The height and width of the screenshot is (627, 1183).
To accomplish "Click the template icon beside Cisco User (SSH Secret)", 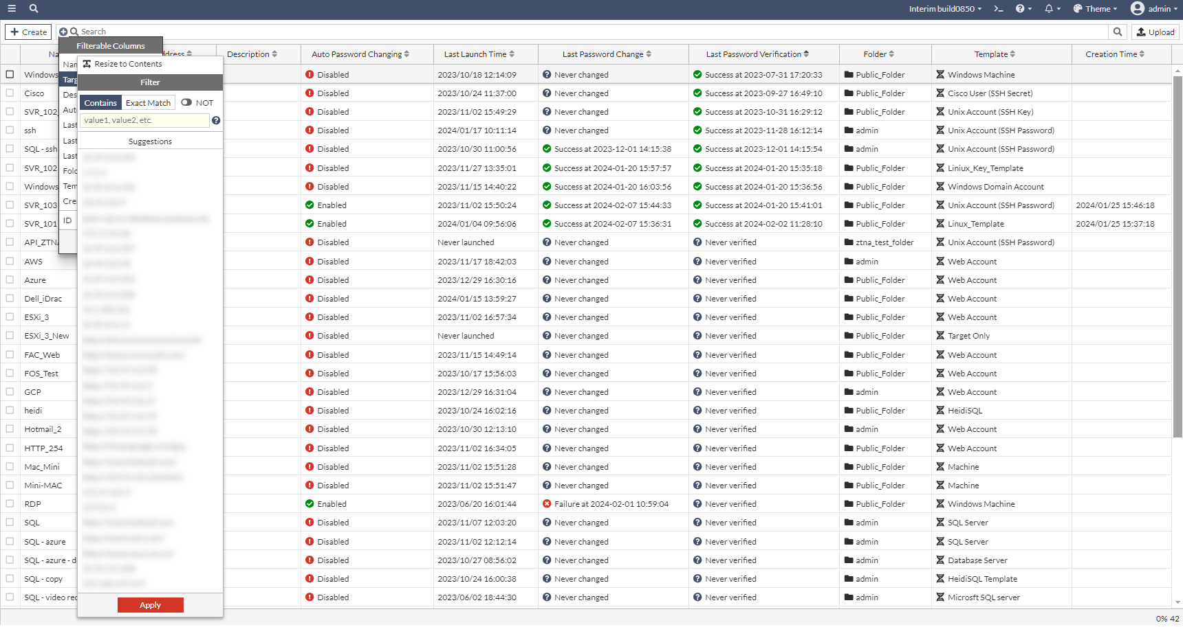I will coord(940,93).
